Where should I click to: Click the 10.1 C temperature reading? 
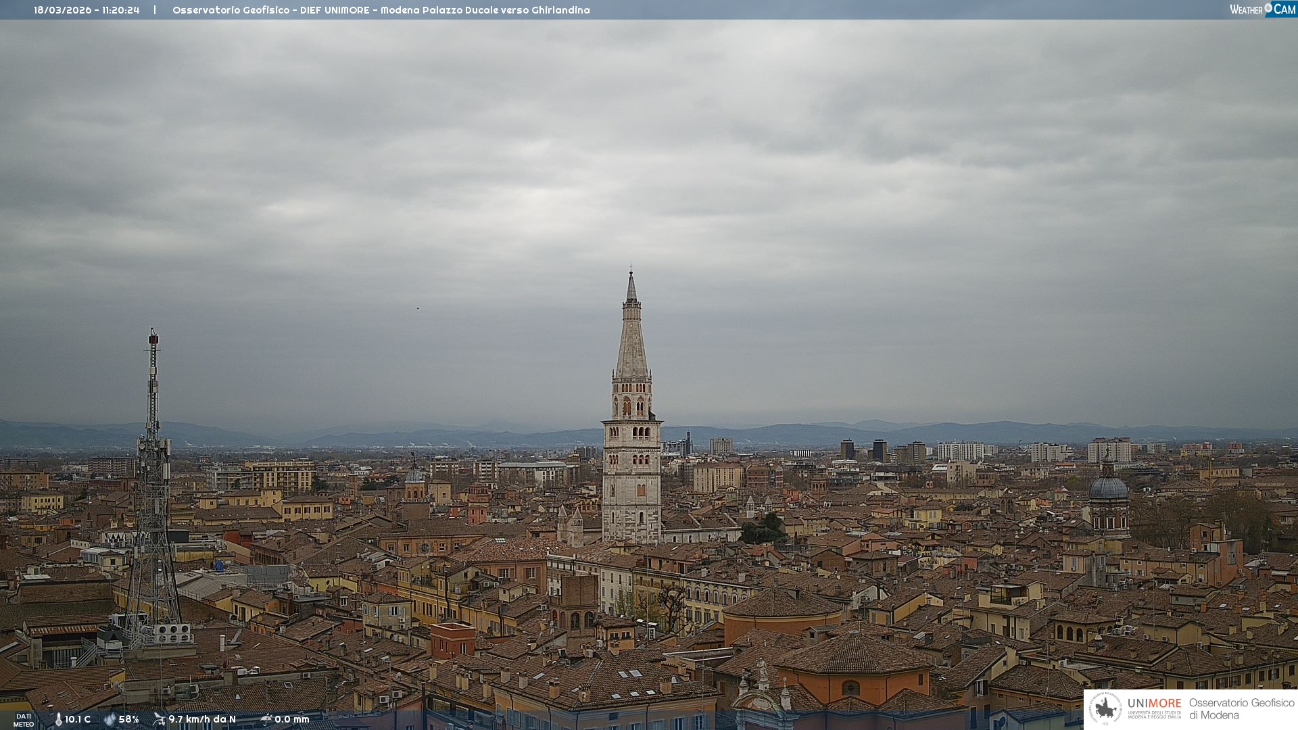[x=78, y=719]
